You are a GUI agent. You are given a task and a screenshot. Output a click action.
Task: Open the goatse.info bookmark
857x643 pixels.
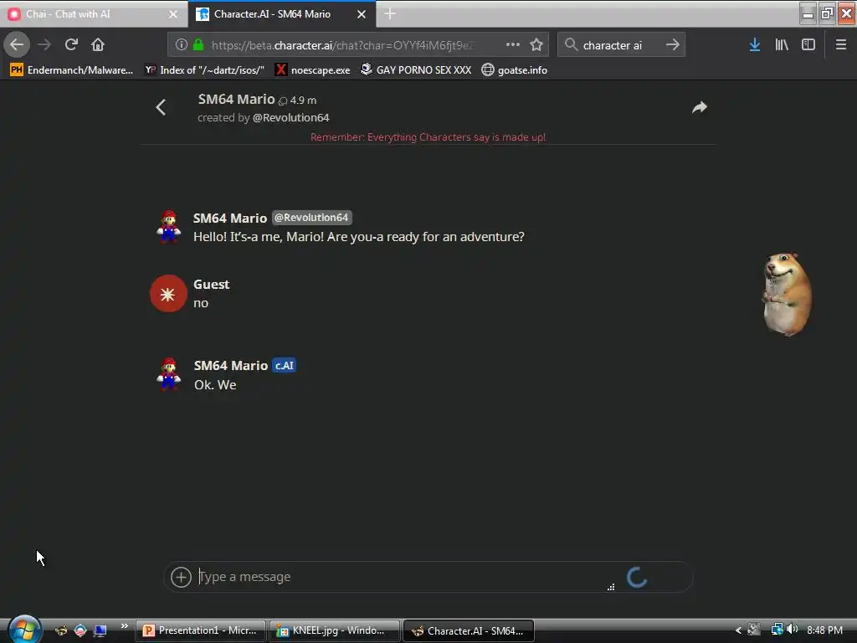tap(515, 70)
